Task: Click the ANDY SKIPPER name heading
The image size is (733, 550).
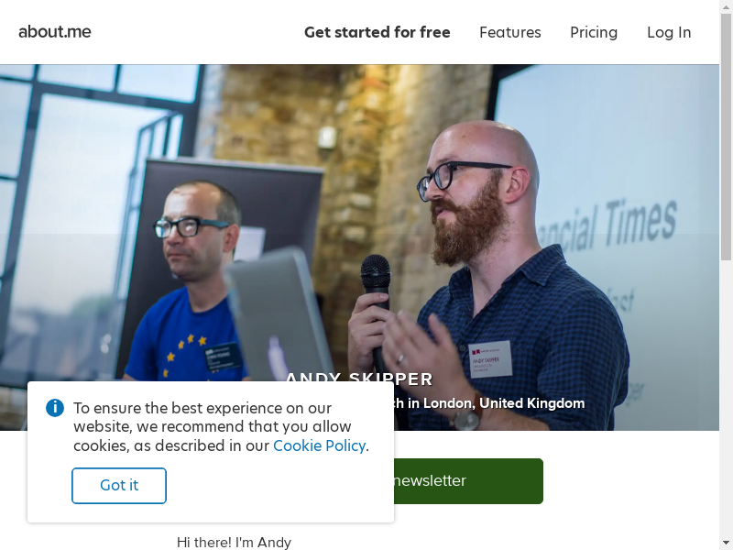Action: (359, 377)
